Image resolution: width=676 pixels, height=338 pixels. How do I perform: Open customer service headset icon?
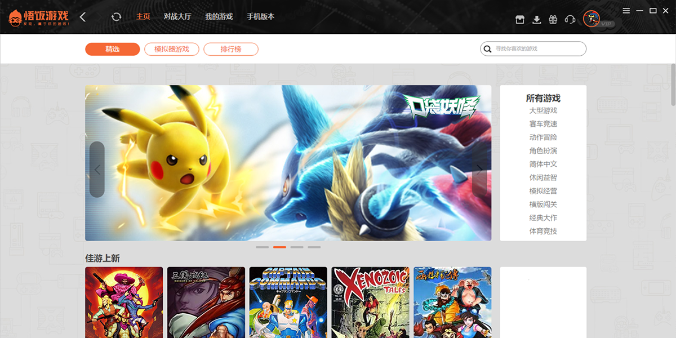[x=570, y=20]
